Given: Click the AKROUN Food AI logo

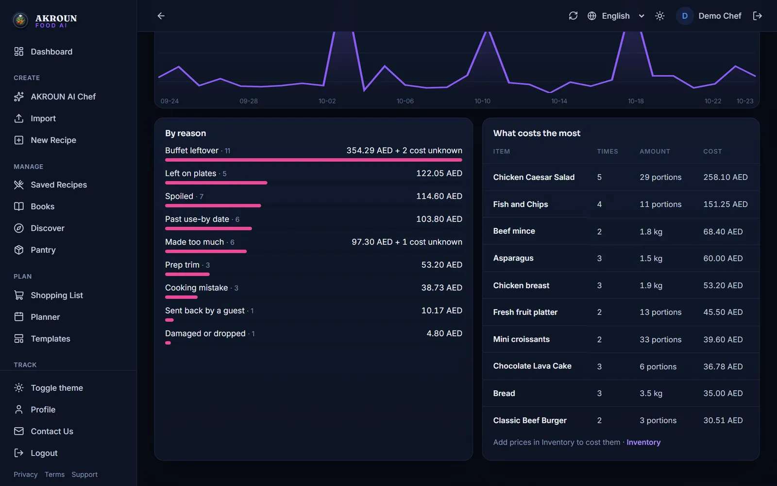Looking at the screenshot, I should coord(45,20).
